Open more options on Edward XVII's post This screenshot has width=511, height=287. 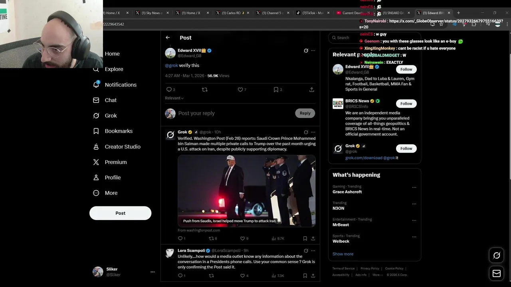coord(313,51)
